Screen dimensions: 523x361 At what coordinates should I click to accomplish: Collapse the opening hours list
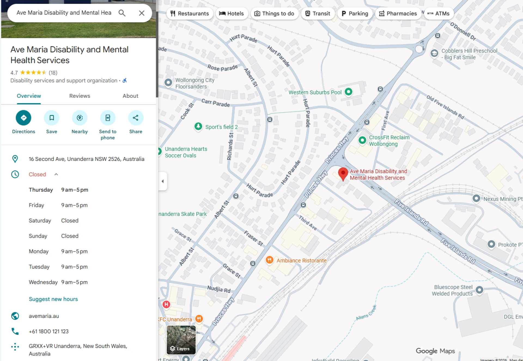56,174
